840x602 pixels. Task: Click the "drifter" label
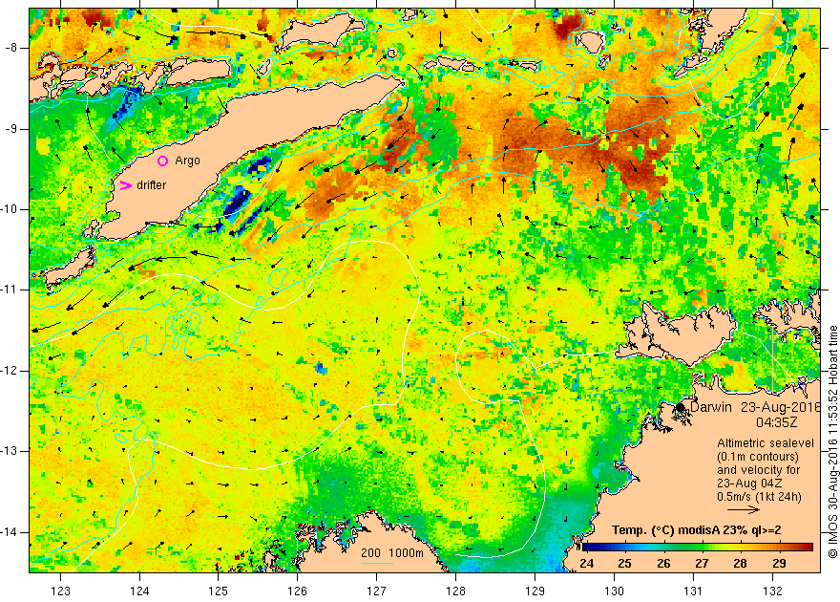[x=152, y=185]
